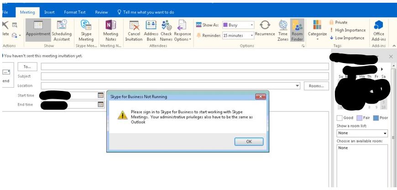Click the Fair availability color swatch
The width and height of the screenshot is (397, 190).
(x=359, y=118)
